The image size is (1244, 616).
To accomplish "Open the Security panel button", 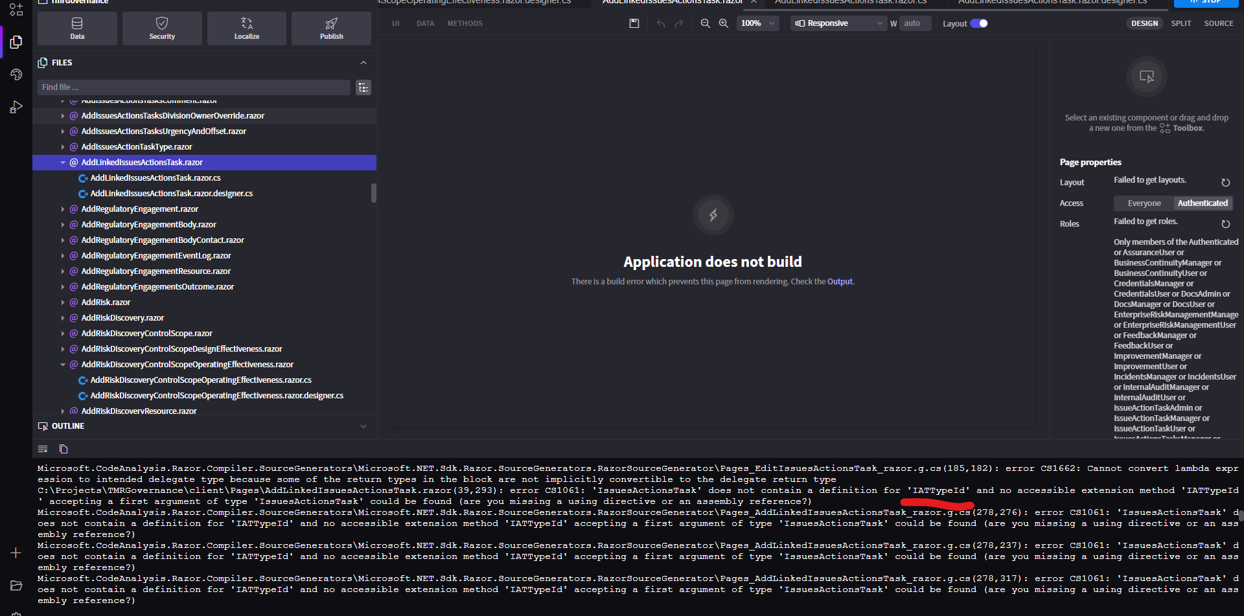I will coord(162,29).
